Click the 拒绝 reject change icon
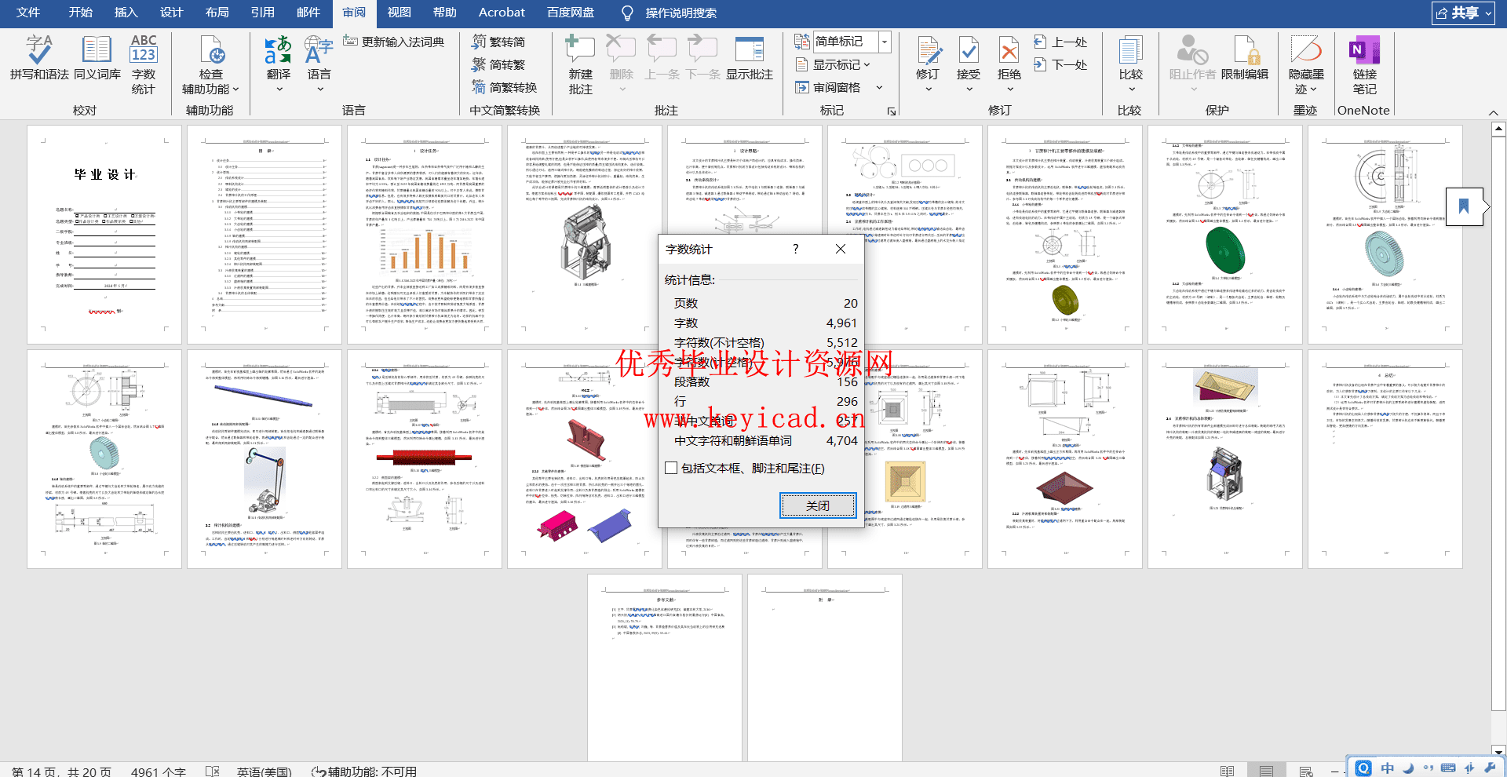 [1009, 51]
